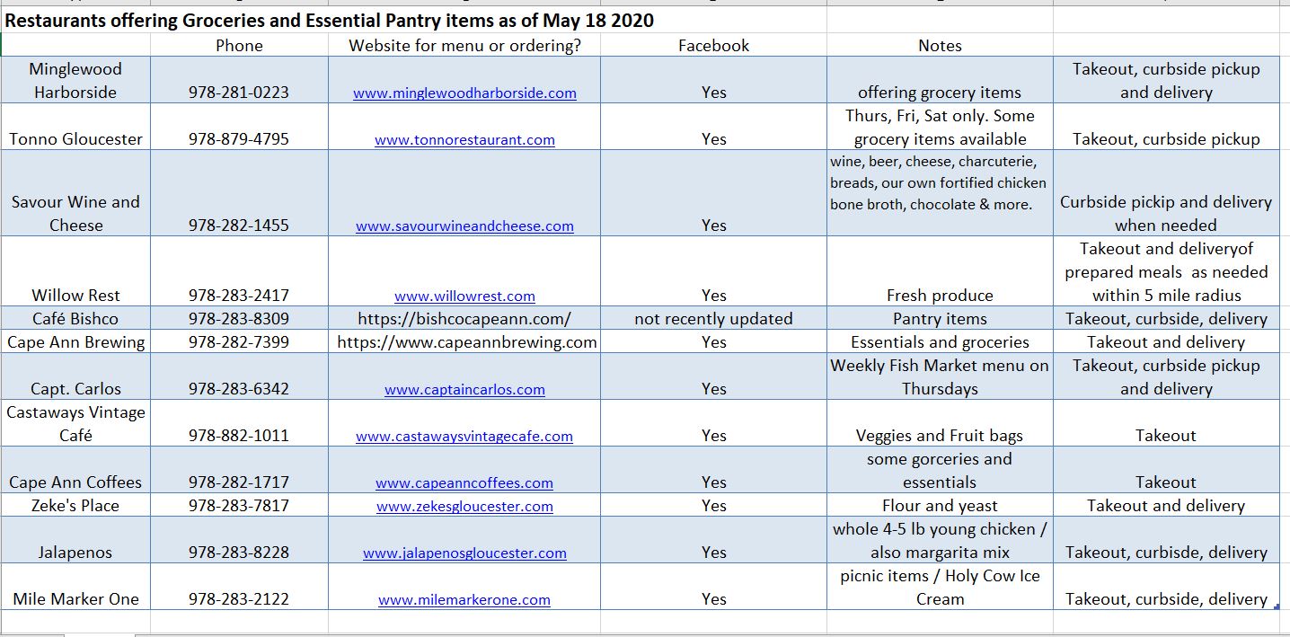
Task: Select the Café Bishco name cell
Action: pos(75,319)
